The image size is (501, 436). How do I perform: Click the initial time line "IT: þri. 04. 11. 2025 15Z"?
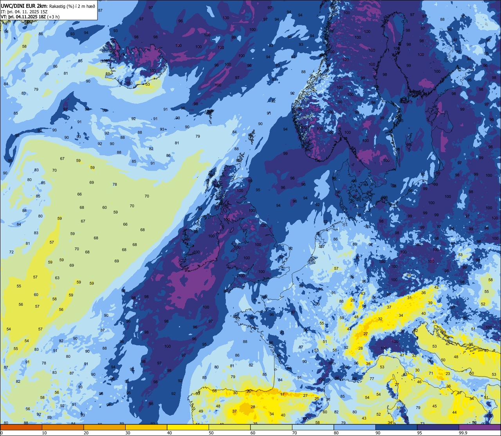point(24,11)
